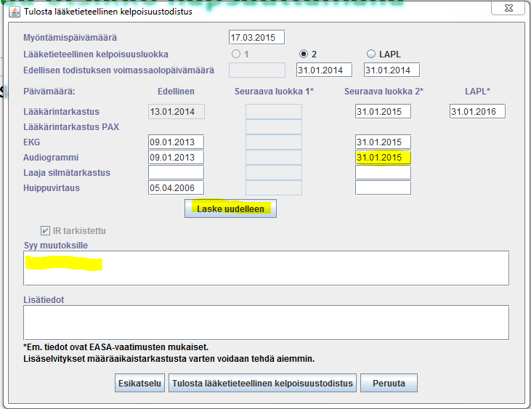Viewport: 531px width, 409px height.
Task: Click the Edellinen column header
Action: pyautogui.click(x=176, y=92)
